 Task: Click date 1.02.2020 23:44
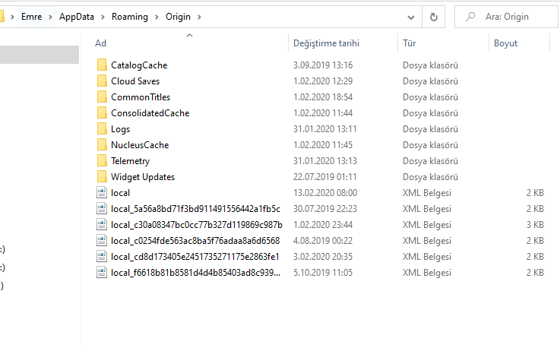click(323, 225)
